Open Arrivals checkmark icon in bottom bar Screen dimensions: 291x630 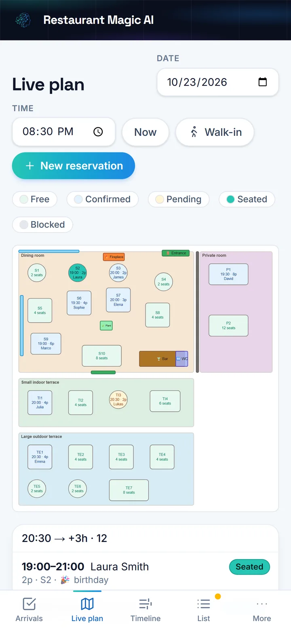29,604
